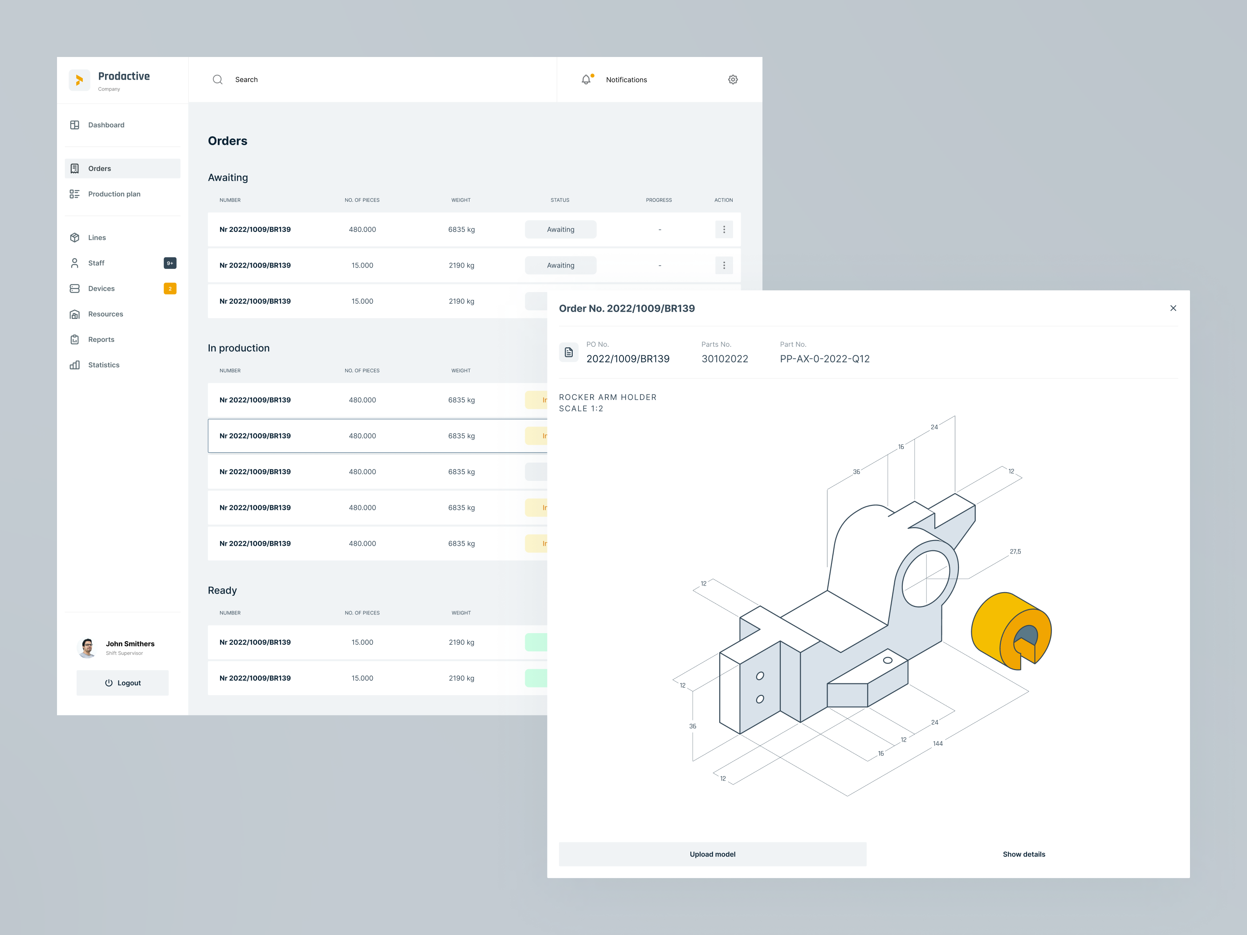The height and width of the screenshot is (935, 1247).
Task: Open the Devices panel
Action: (x=75, y=288)
